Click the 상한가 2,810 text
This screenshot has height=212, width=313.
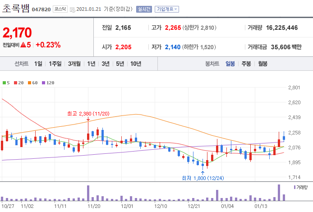click(x=199, y=28)
